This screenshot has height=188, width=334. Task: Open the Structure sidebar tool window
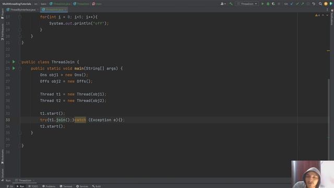2,174
